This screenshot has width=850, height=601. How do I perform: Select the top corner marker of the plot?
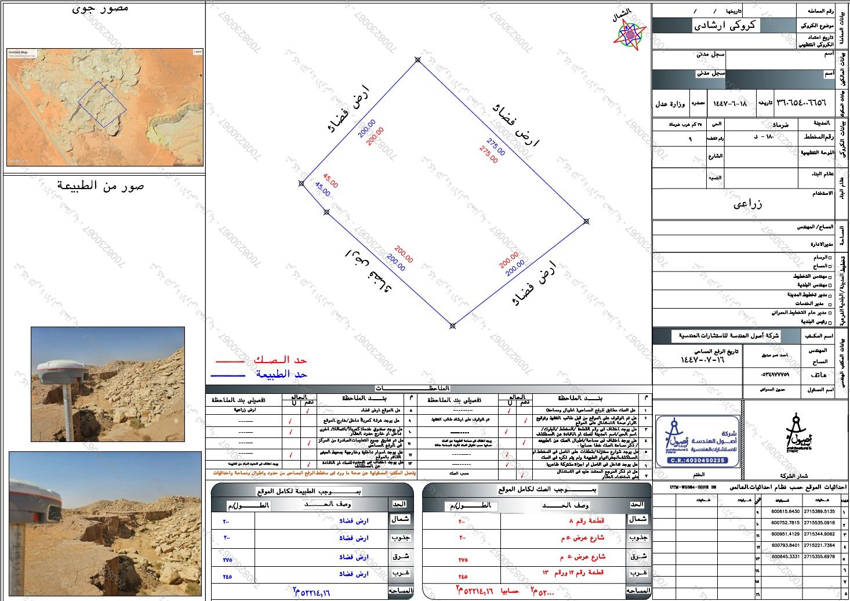(x=417, y=60)
